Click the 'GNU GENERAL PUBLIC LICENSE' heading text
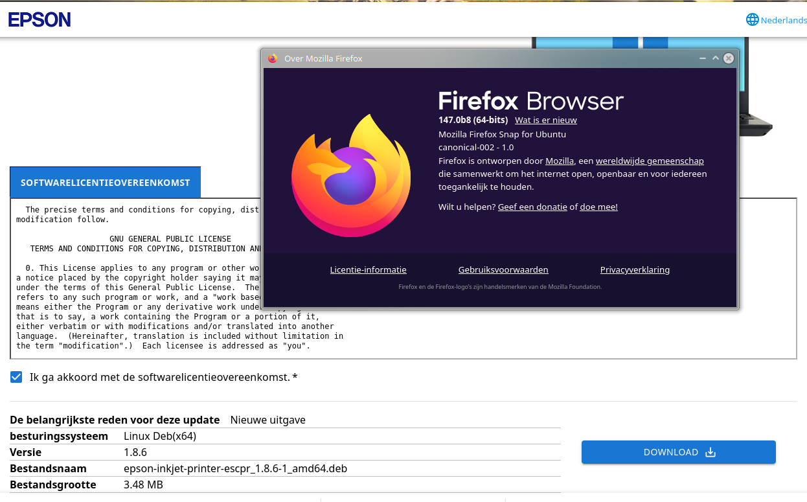The width and height of the screenshot is (807, 502). pos(170,239)
